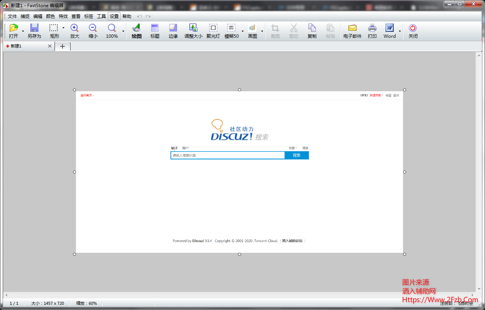Click the "大小 : 1457 x 720" status text
Viewport: 485px width, 310px height.
[x=48, y=303]
